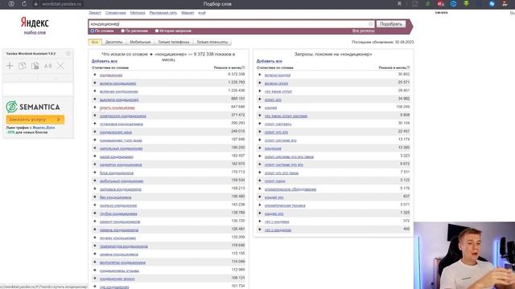This screenshot has height=289, width=515.
Task: Switch to the "Только телефоны" tab
Action: click(174, 42)
